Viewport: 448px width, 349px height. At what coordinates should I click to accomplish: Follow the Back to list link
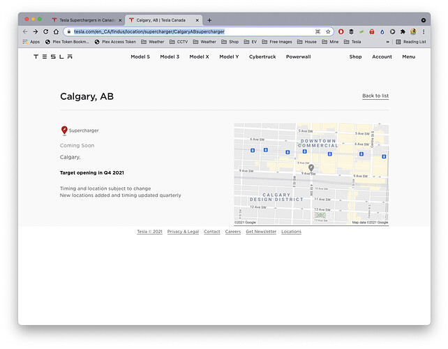tap(375, 96)
